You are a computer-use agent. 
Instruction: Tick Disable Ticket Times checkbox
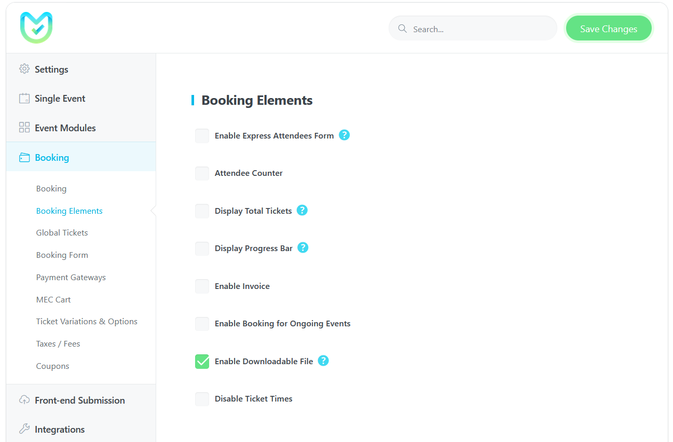pos(202,399)
